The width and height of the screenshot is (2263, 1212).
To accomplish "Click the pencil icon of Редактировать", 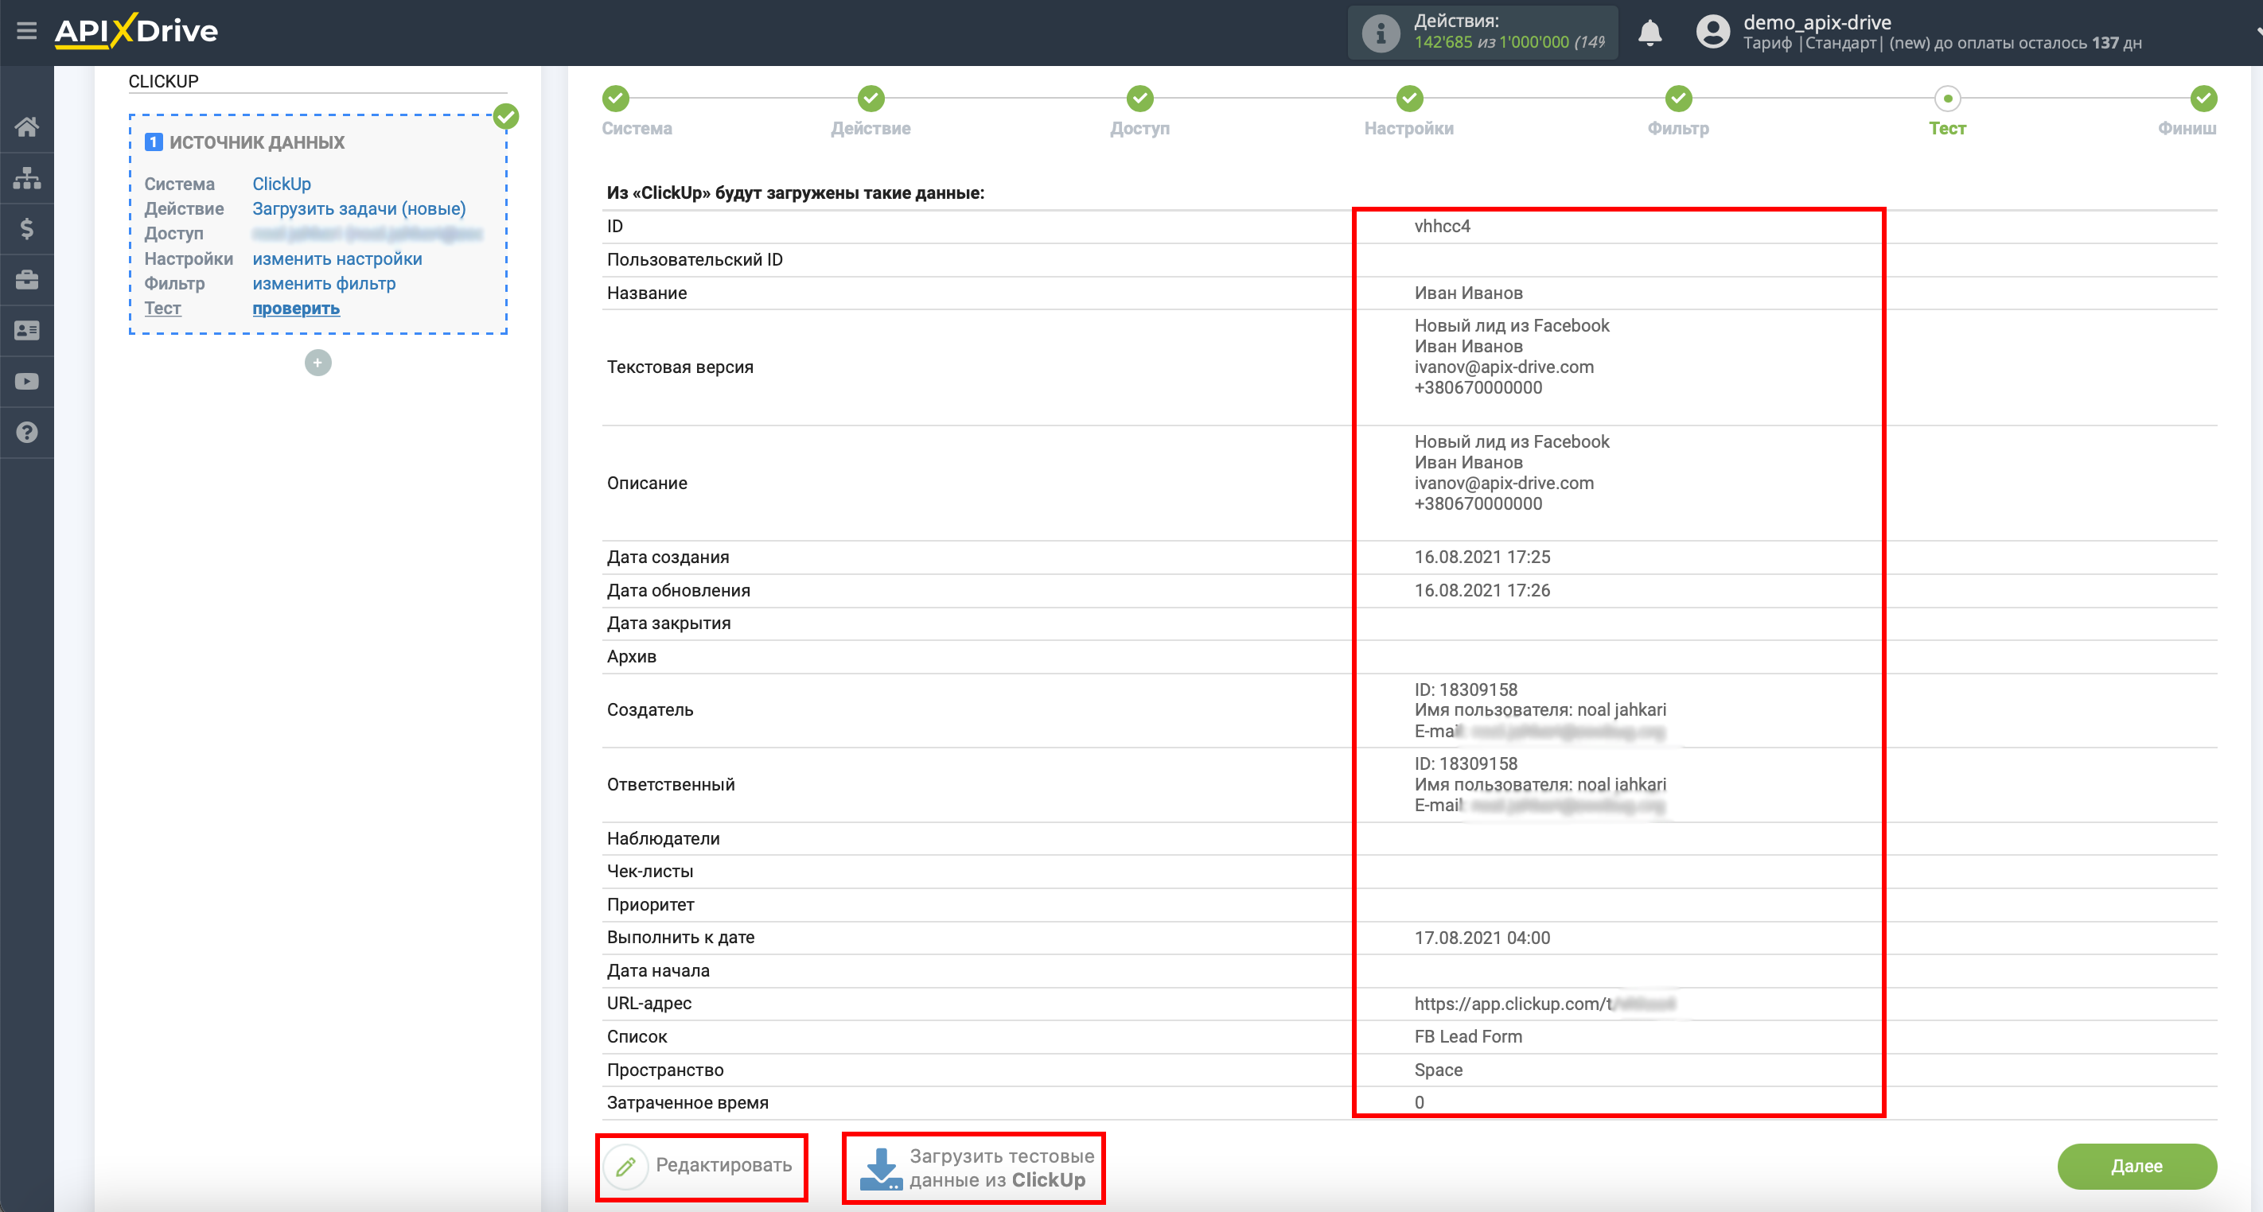I will click(x=625, y=1167).
